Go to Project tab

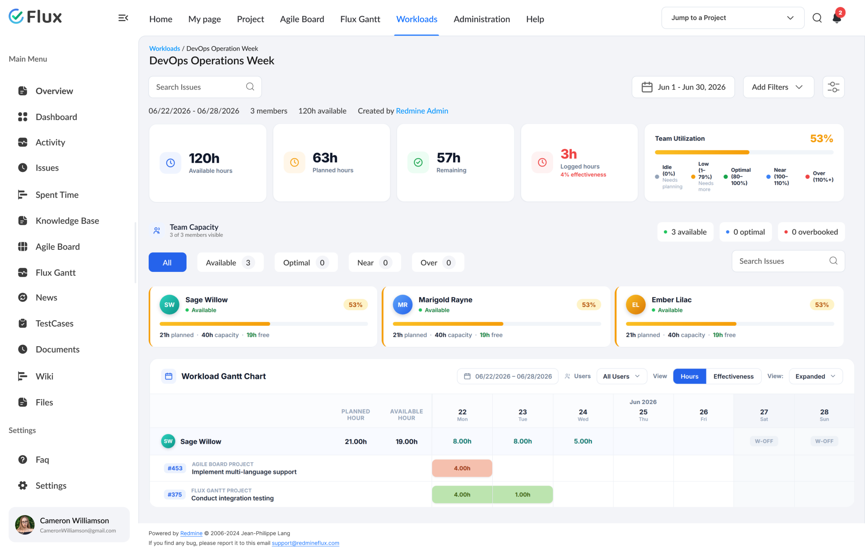coord(250,19)
